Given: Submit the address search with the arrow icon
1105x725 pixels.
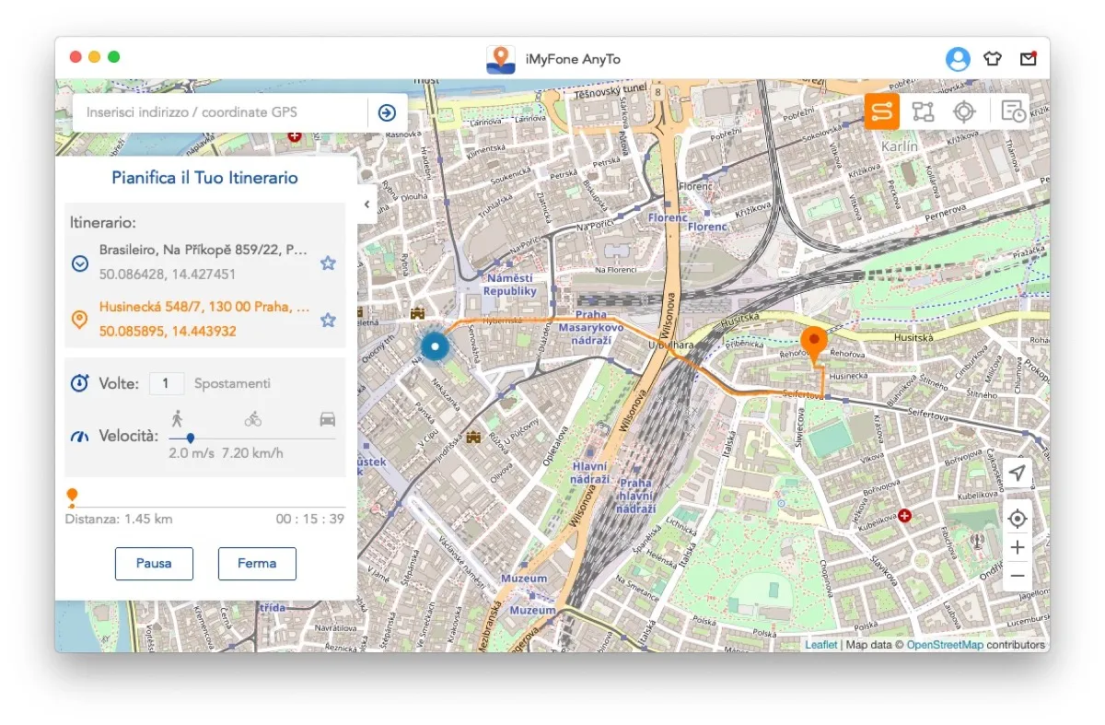Looking at the screenshot, I should click(x=386, y=111).
